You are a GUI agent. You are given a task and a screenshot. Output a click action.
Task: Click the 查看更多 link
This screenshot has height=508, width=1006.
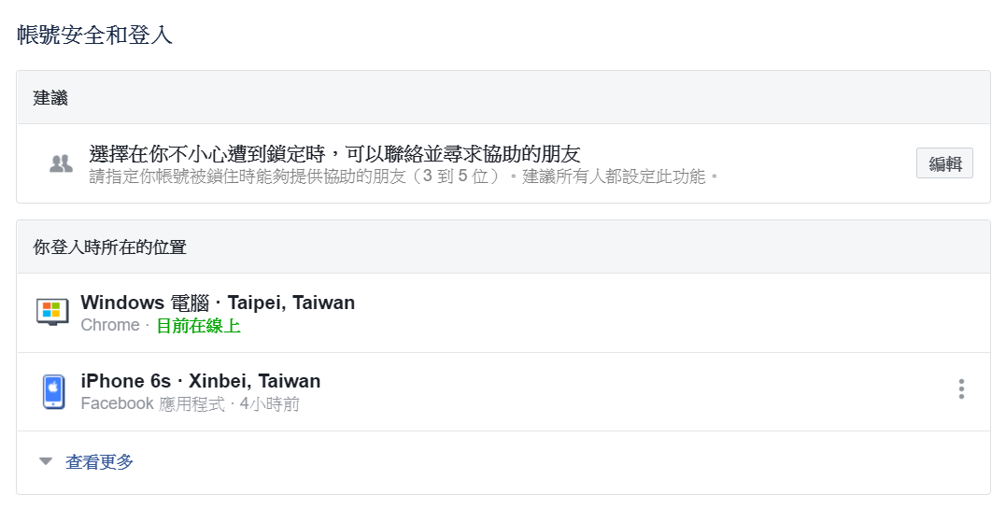coord(100,461)
